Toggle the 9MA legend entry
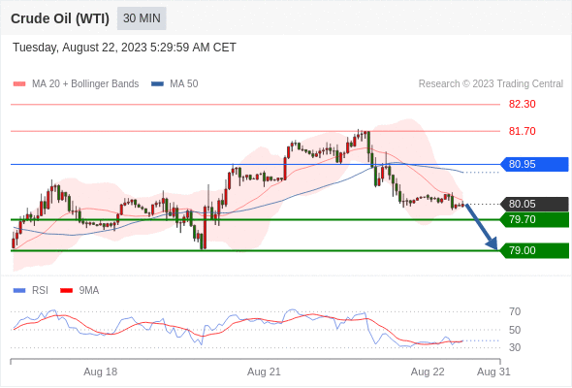This screenshot has width=572, height=388. point(79,290)
